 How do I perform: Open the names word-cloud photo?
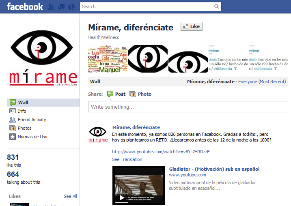pyautogui.click(x=108, y=59)
